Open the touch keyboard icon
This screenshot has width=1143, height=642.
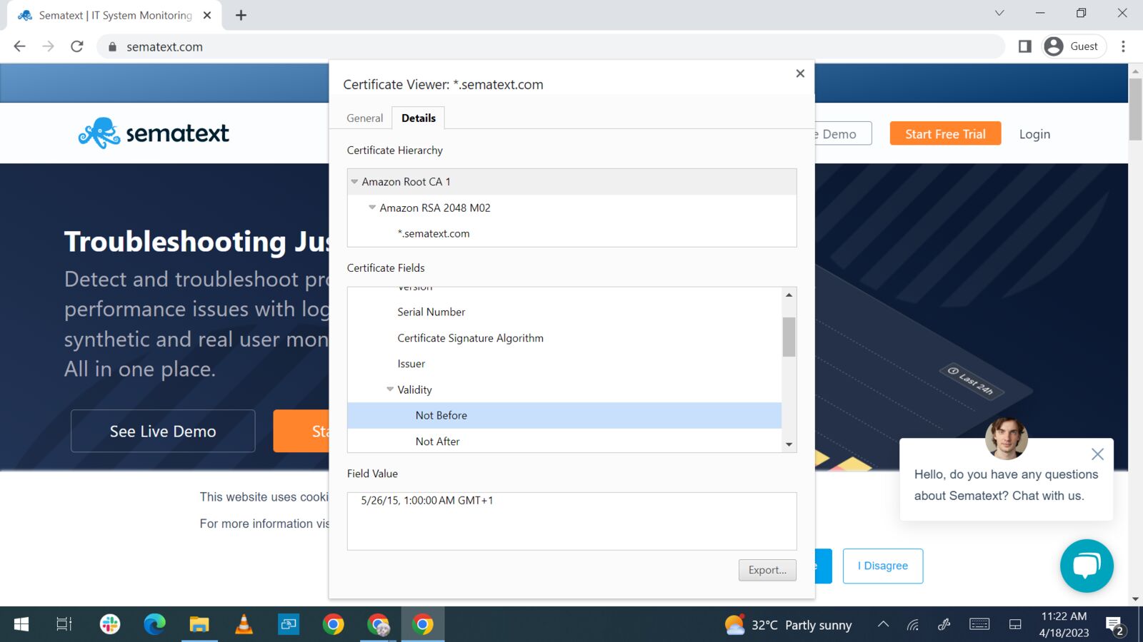(x=979, y=625)
